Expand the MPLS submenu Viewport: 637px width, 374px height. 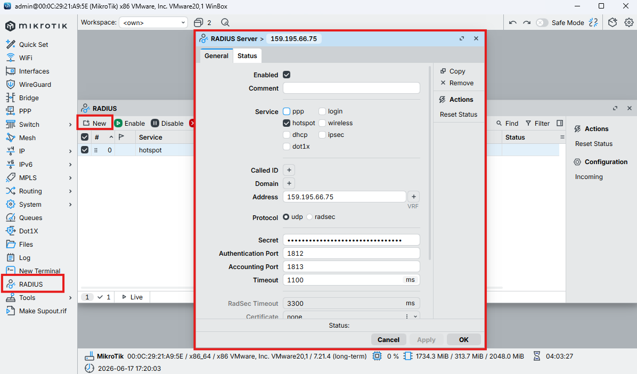(x=70, y=178)
